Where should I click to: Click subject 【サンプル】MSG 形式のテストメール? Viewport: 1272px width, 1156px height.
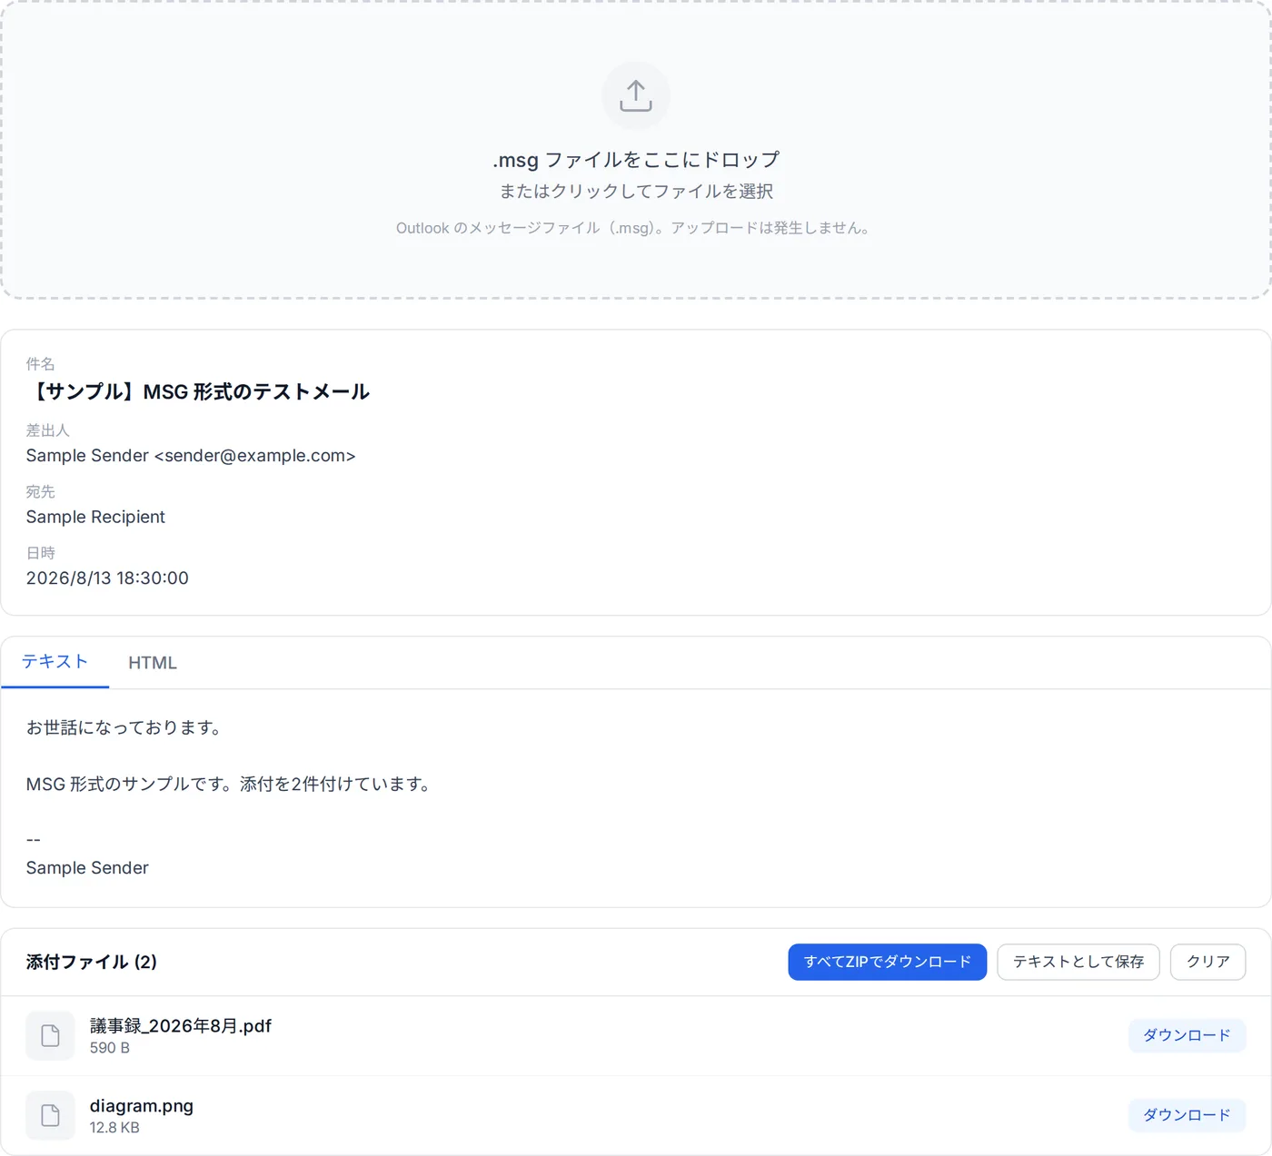pos(197,391)
